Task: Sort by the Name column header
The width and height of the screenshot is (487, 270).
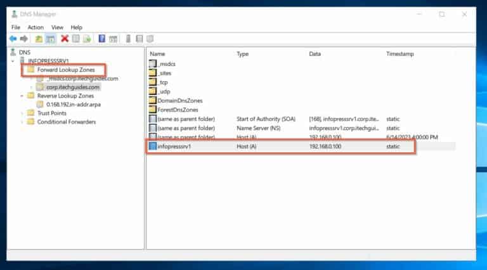Action: tap(157, 54)
